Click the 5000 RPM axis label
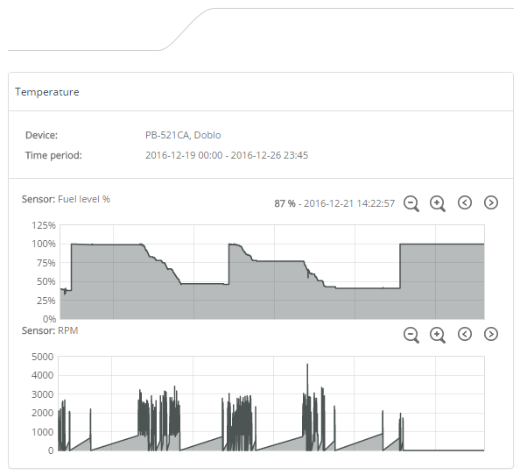Image resolution: width=520 pixels, height=475 pixels. [42, 357]
